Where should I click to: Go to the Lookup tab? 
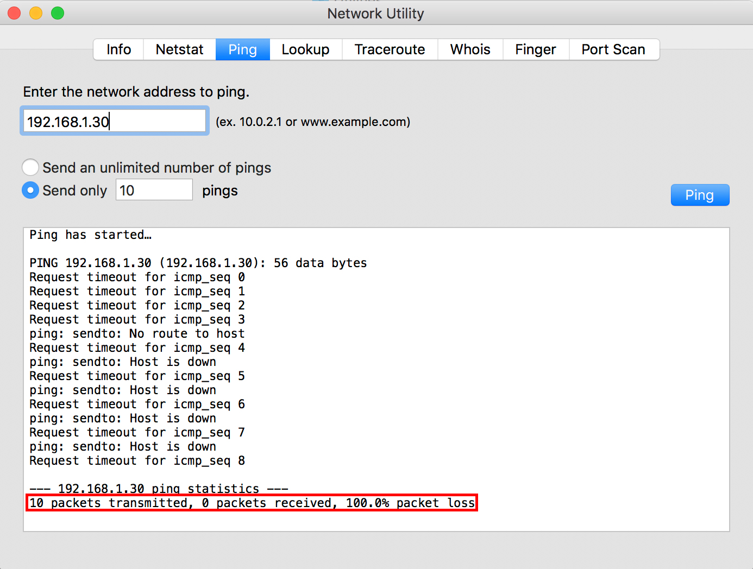click(x=305, y=49)
